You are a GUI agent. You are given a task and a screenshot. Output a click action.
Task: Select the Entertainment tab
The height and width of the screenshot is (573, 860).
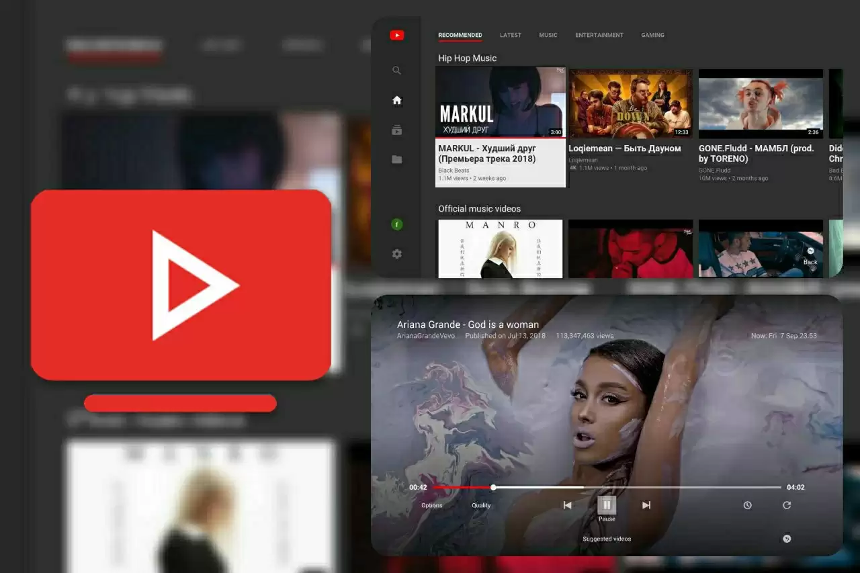[x=599, y=35]
